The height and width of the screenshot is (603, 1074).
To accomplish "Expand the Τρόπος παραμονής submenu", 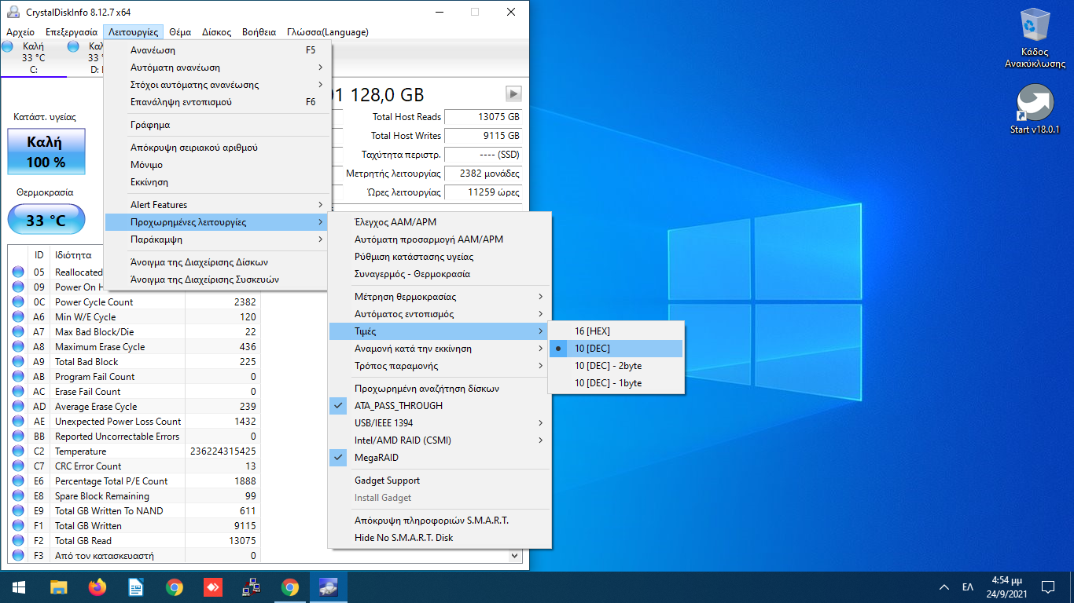I will point(440,366).
